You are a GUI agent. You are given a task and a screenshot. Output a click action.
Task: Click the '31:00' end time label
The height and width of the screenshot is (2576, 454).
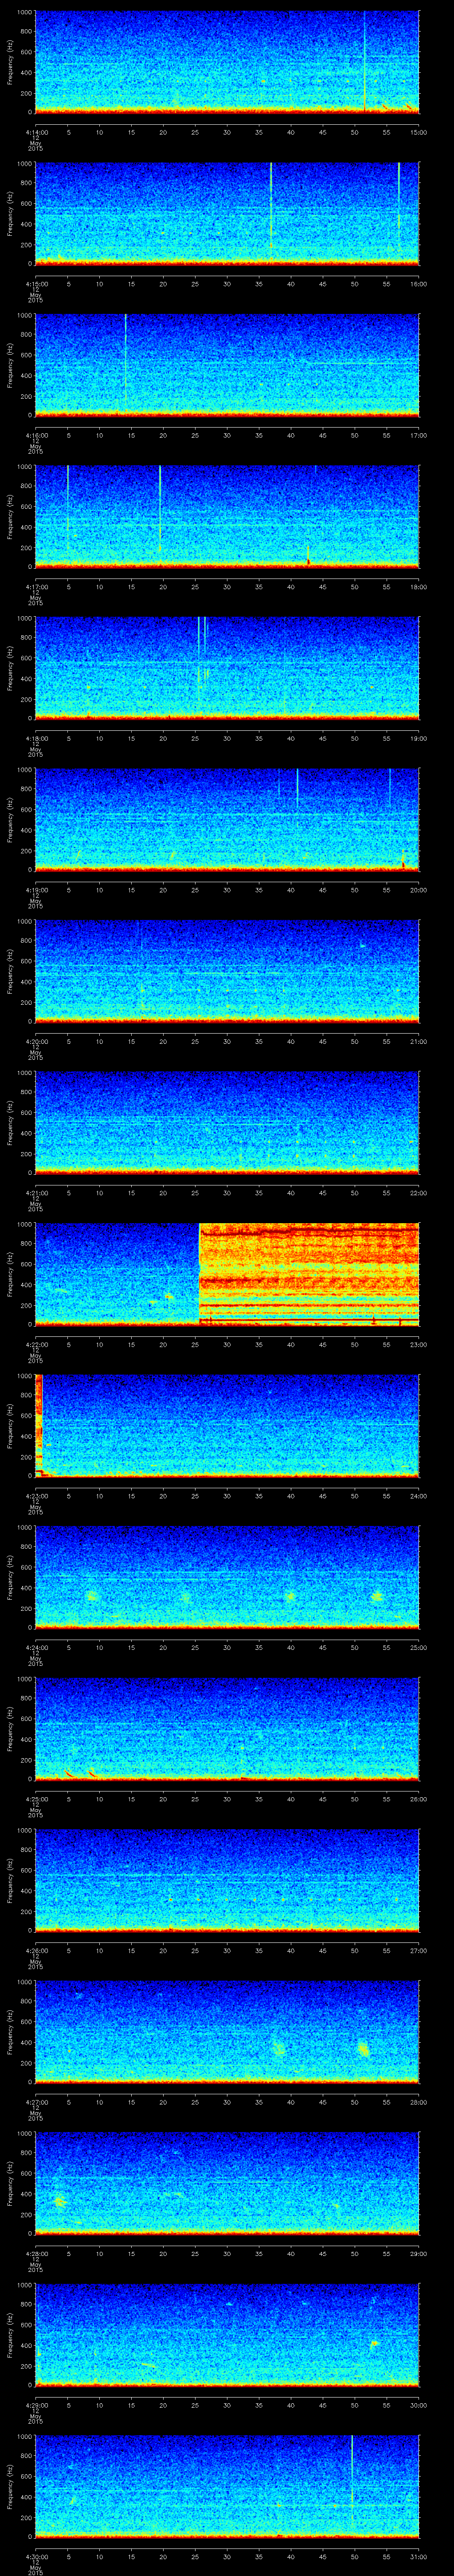418,2556
